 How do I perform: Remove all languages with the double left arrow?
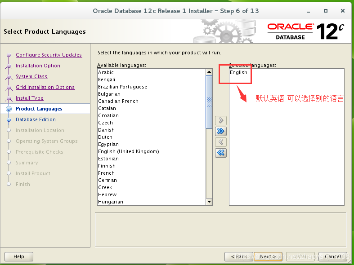tap(221, 153)
